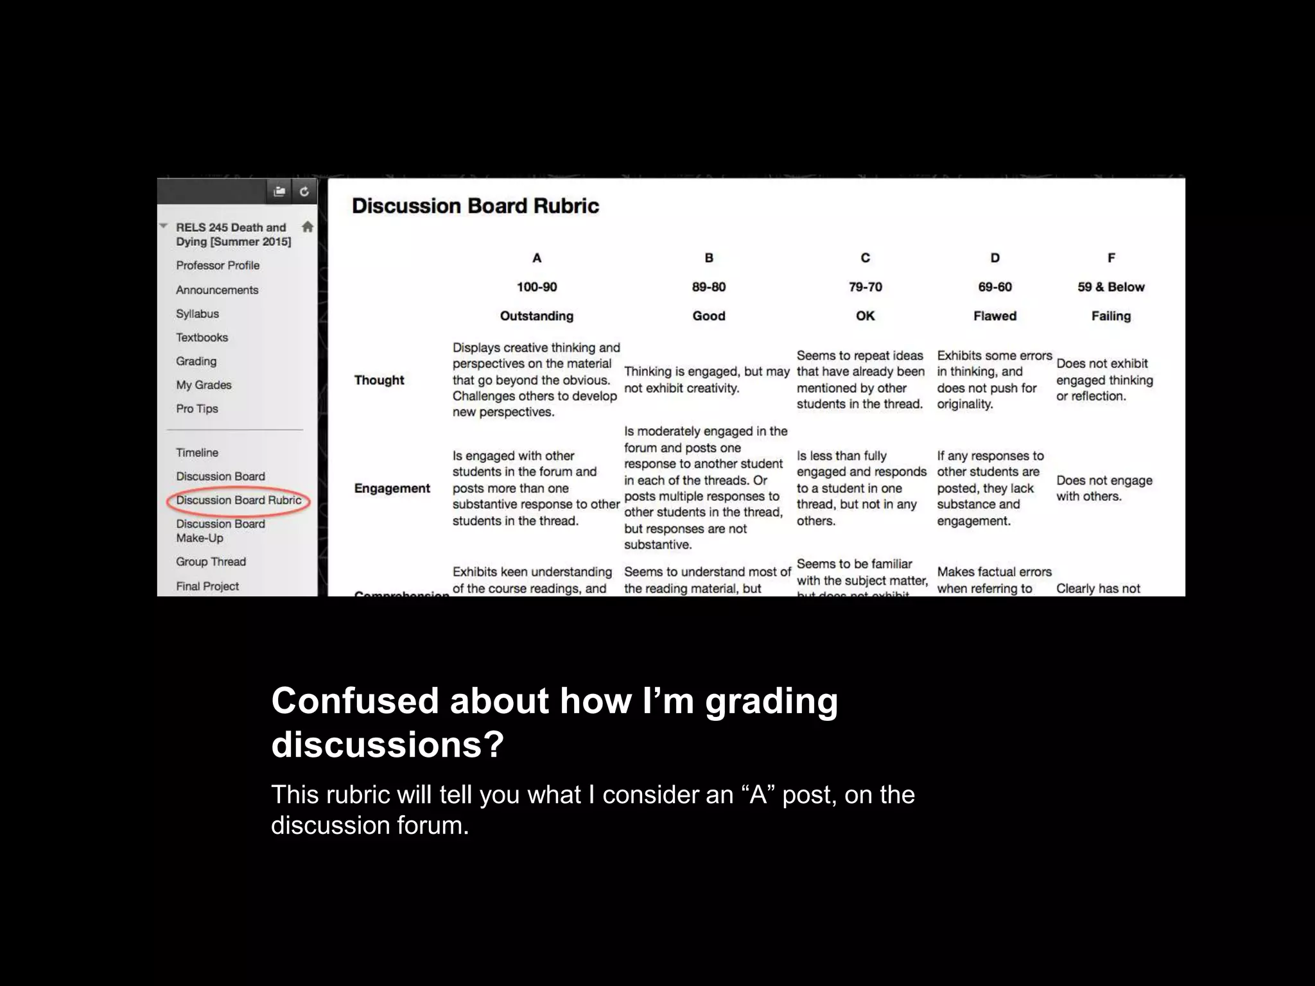
Task: Click the column header letter F
Action: click(1111, 258)
